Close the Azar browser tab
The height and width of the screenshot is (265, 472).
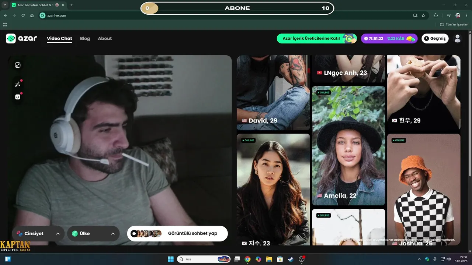point(63,5)
